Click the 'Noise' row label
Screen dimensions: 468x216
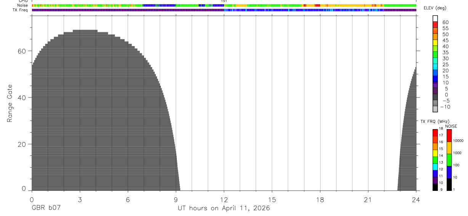point(23,5)
